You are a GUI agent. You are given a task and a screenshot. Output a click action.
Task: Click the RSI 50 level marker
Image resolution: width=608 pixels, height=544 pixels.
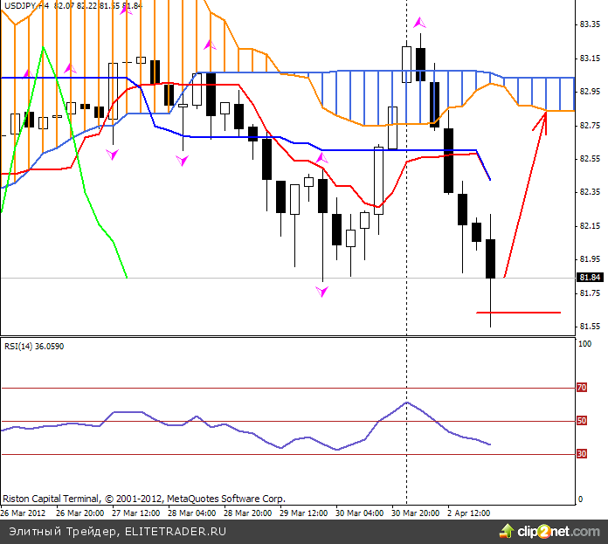tap(580, 421)
